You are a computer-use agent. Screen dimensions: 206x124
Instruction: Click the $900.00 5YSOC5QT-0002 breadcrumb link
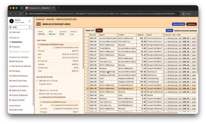click(x=67, y=19)
